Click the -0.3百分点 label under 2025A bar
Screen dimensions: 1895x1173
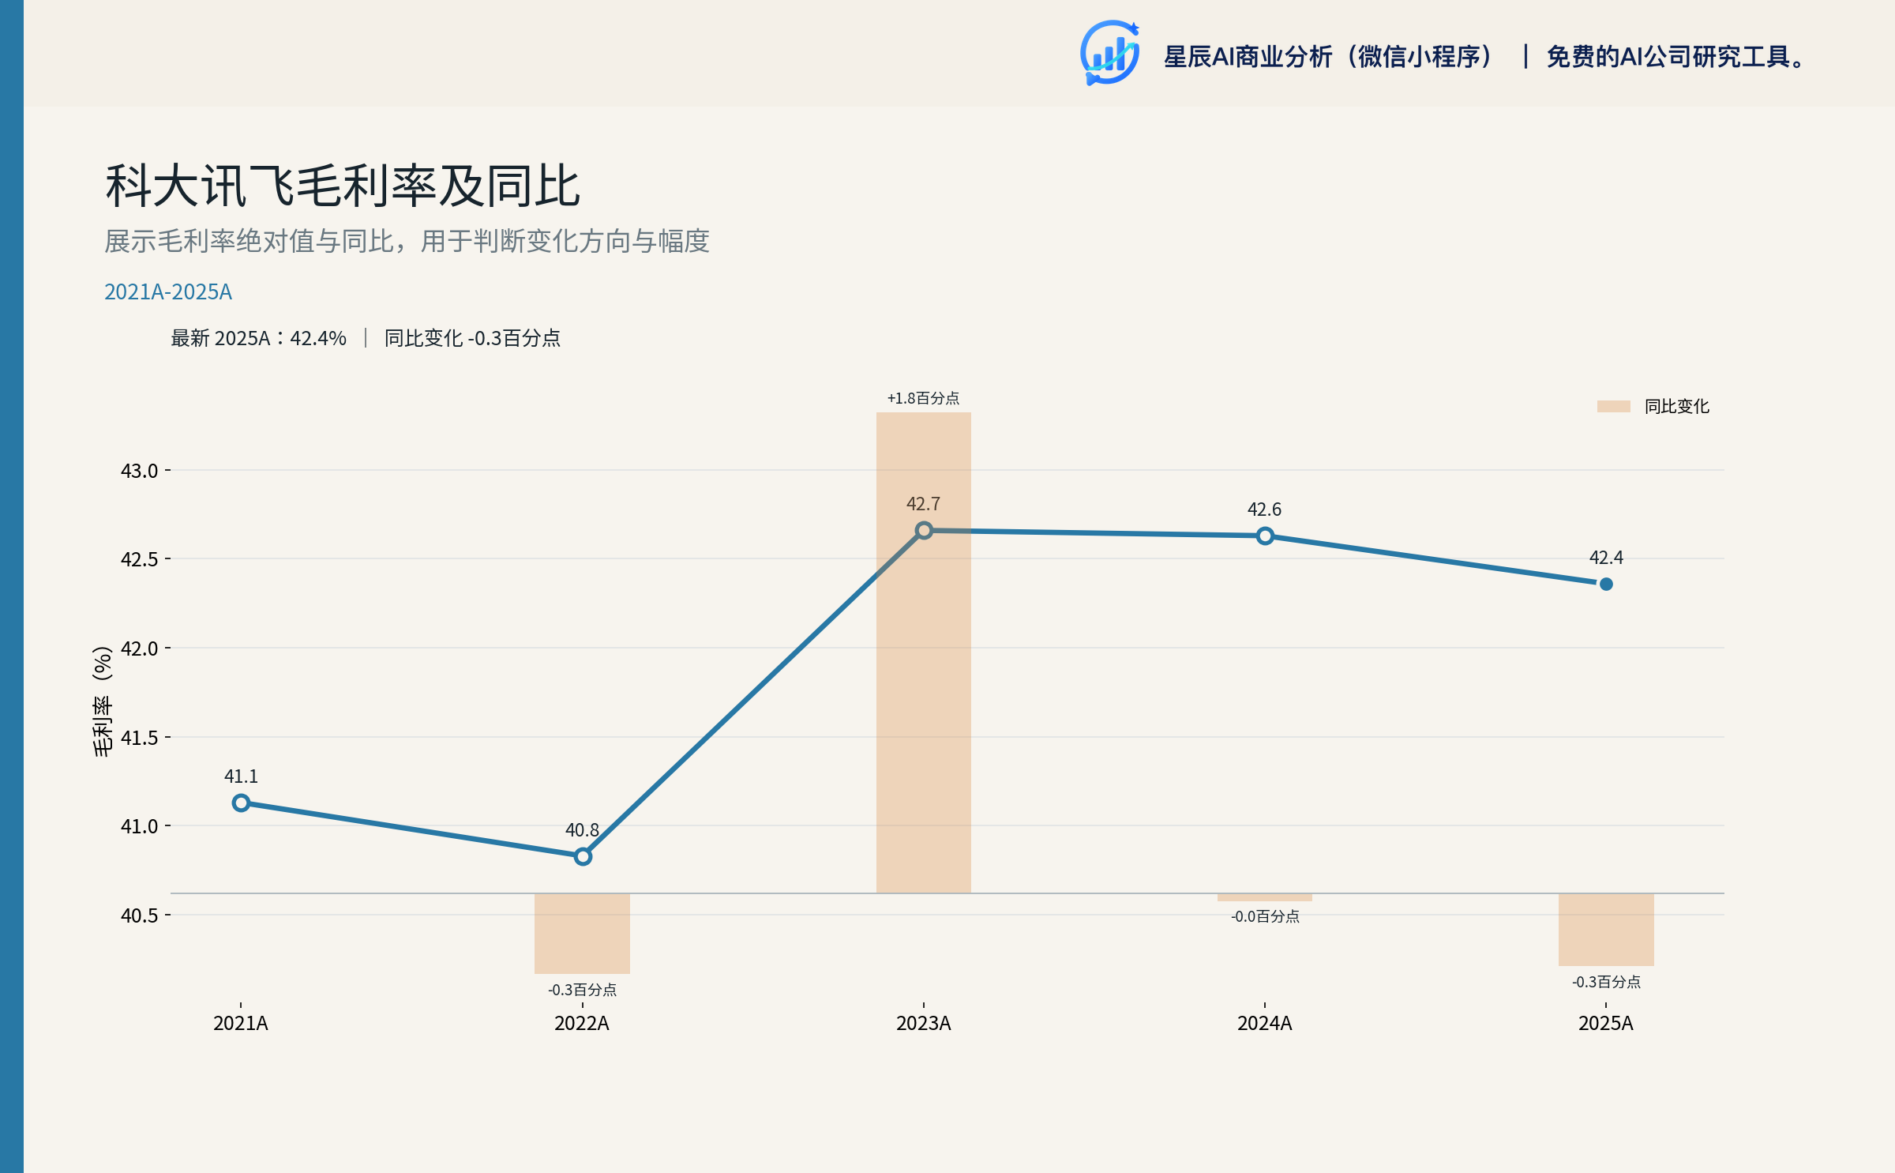click(x=1606, y=982)
